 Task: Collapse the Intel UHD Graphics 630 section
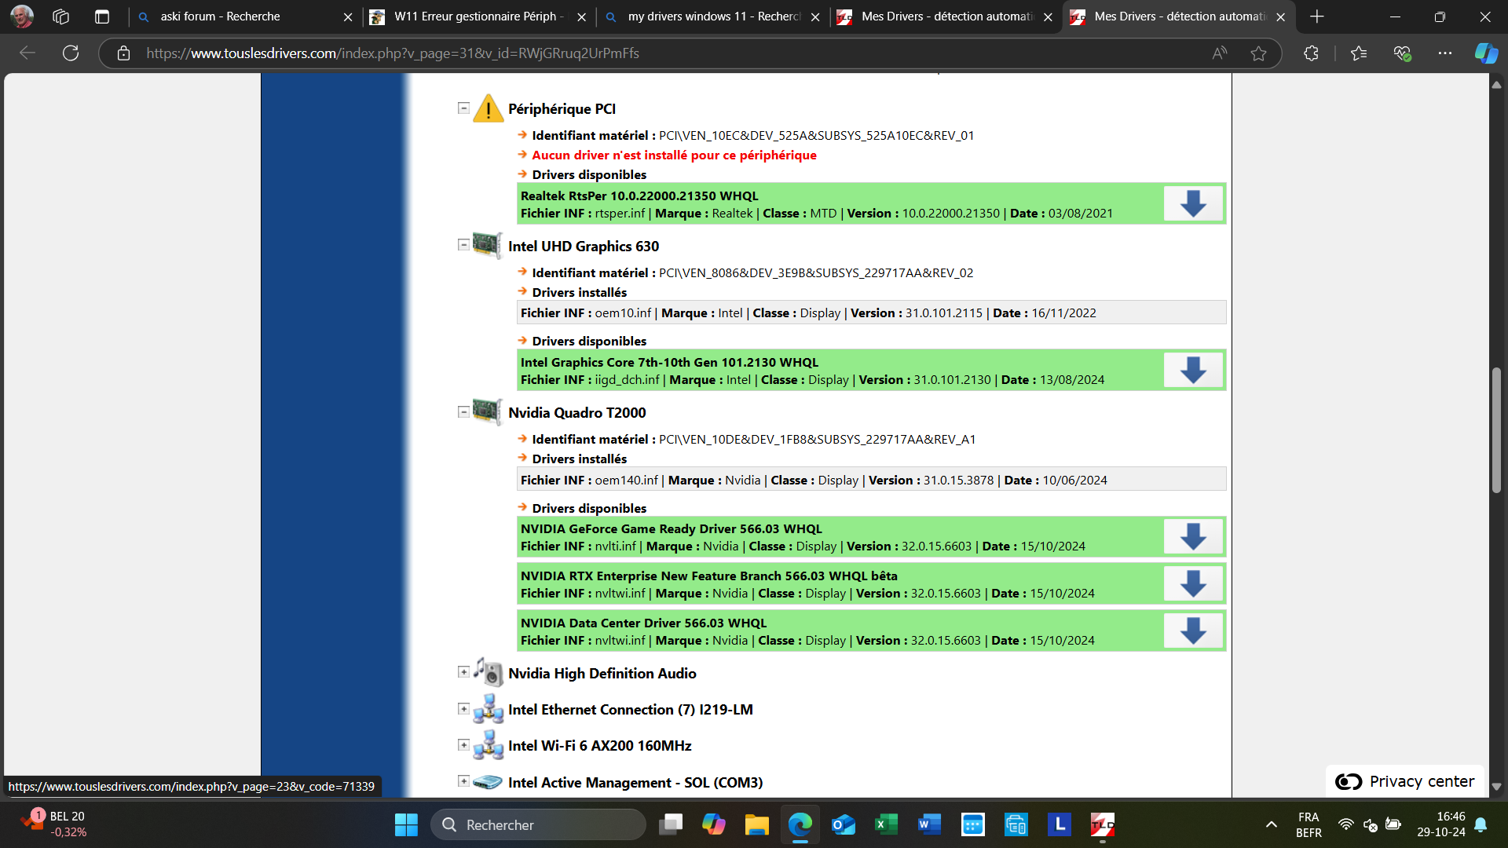(463, 245)
